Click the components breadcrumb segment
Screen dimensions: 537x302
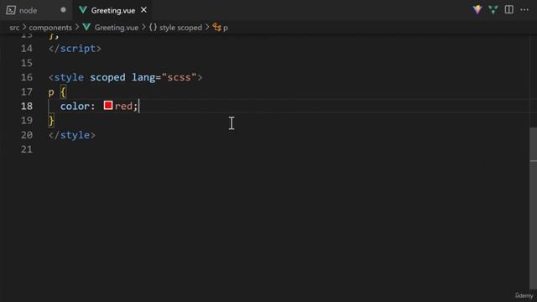(50, 28)
